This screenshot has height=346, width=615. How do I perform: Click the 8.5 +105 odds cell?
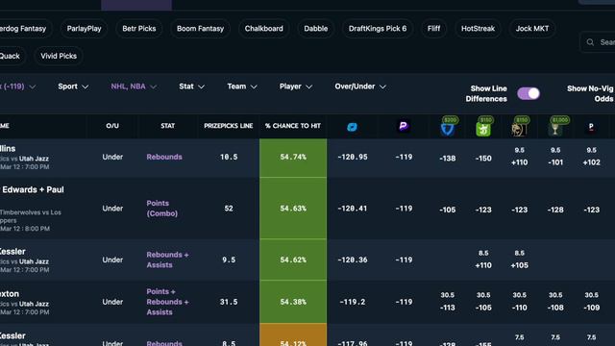[x=519, y=259]
